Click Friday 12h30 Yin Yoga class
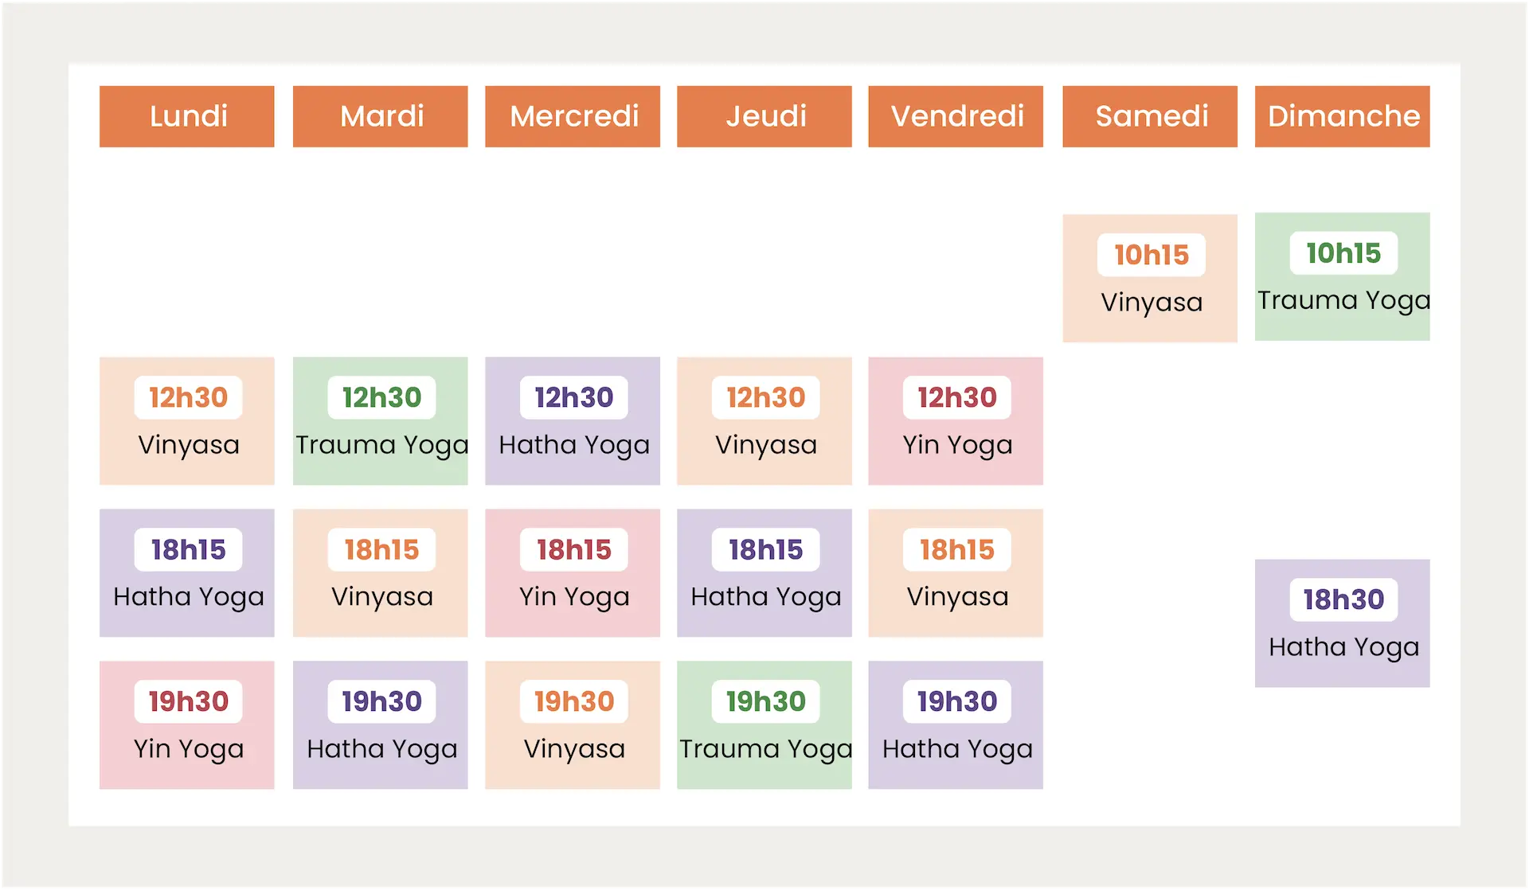The width and height of the screenshot is (1529, 890). pyautogui.click(x=956, y=421)
